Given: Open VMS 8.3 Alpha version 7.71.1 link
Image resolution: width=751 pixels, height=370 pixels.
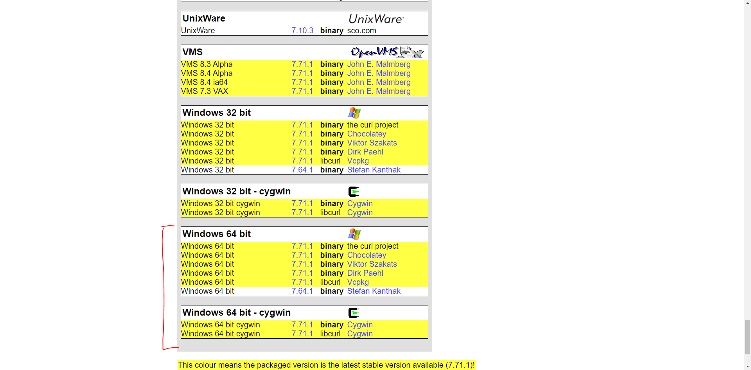Looking at the screenshot, I should click(x=302, y=64).
